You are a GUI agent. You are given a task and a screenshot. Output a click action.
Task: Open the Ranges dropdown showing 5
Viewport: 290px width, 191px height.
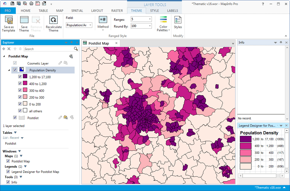141,19
